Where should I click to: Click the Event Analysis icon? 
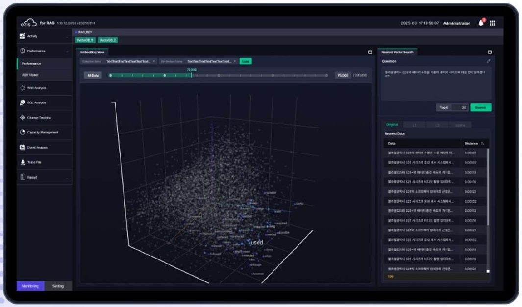tap(23, 147)
